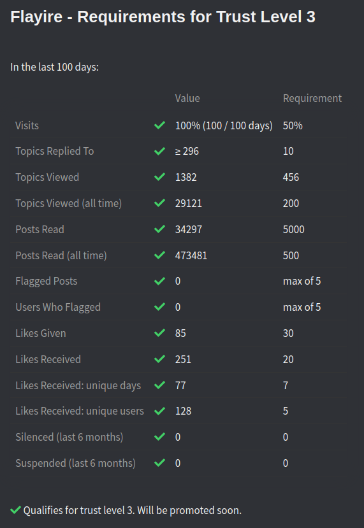Click the Likes Received: unique days label
Screen dimensions: 364x528
[78, 385]
